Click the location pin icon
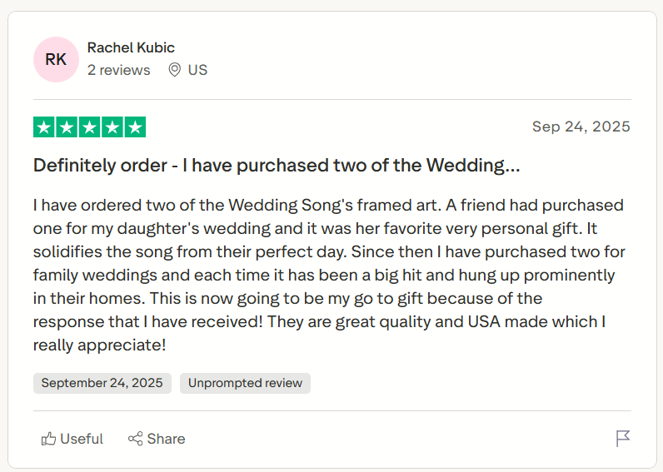This screenshot has width=663, height=472. click(x=174, y=70)
